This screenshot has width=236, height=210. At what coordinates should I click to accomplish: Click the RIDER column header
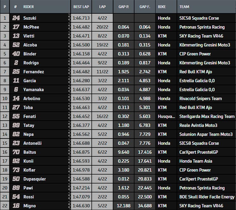tap(29, 7)
